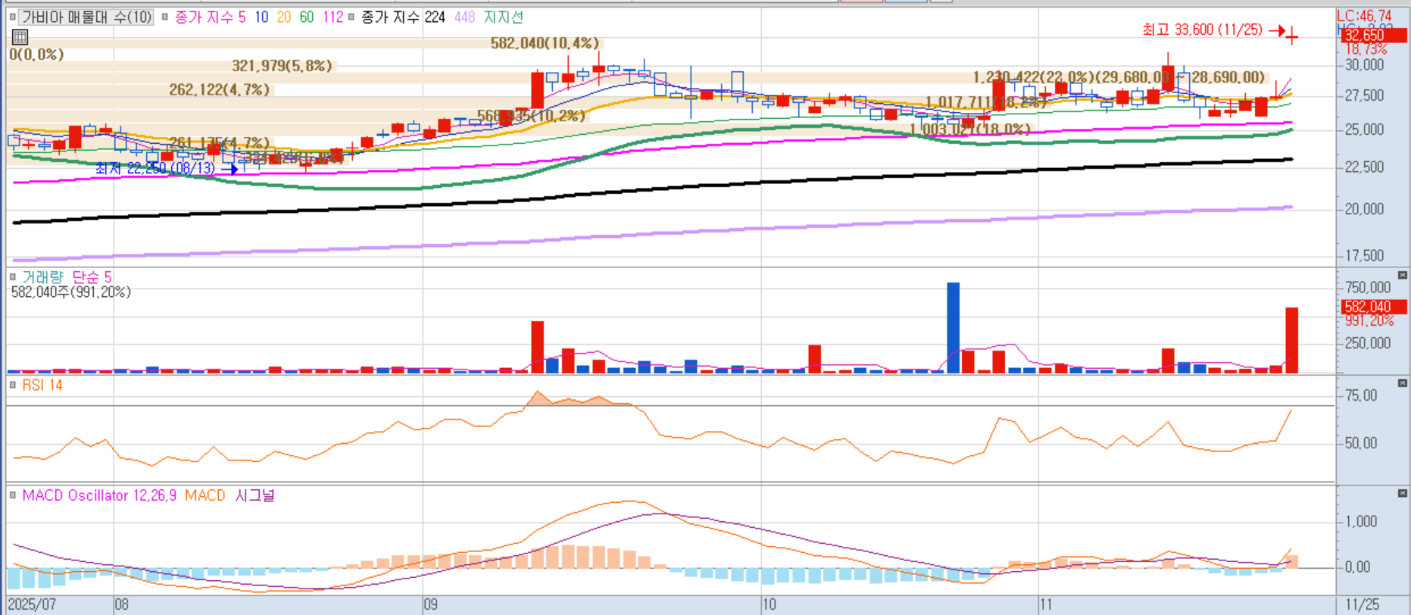Close the volume panel with its corner button
1411x615 pixels.
coord(1403,276)
